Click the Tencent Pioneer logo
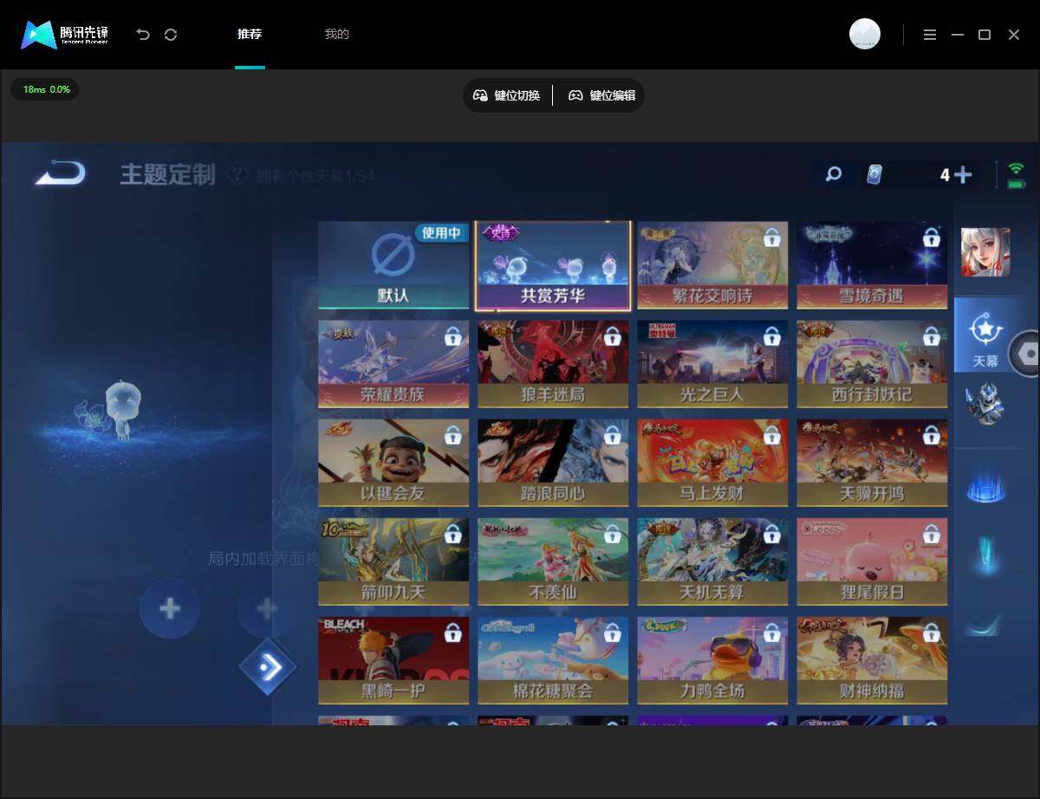Screen dimensions: 1040x799 [x=65, y=35]
